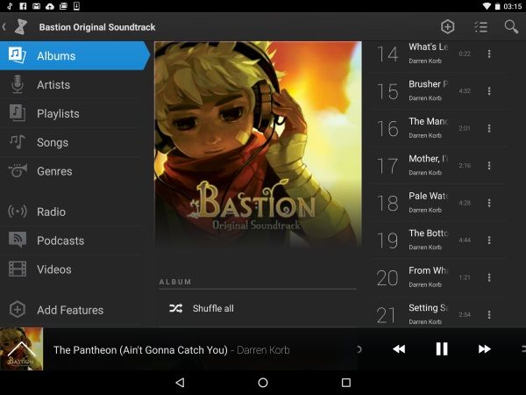Open options menu for track 18

tap(489, 203)
